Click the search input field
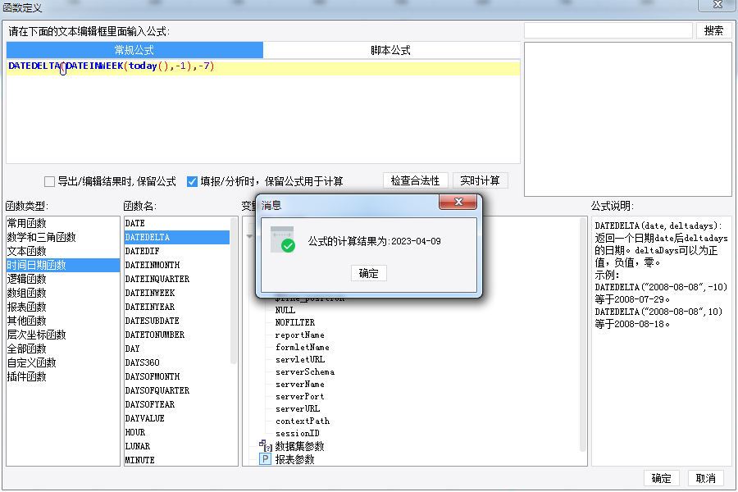 click(608, 30)
